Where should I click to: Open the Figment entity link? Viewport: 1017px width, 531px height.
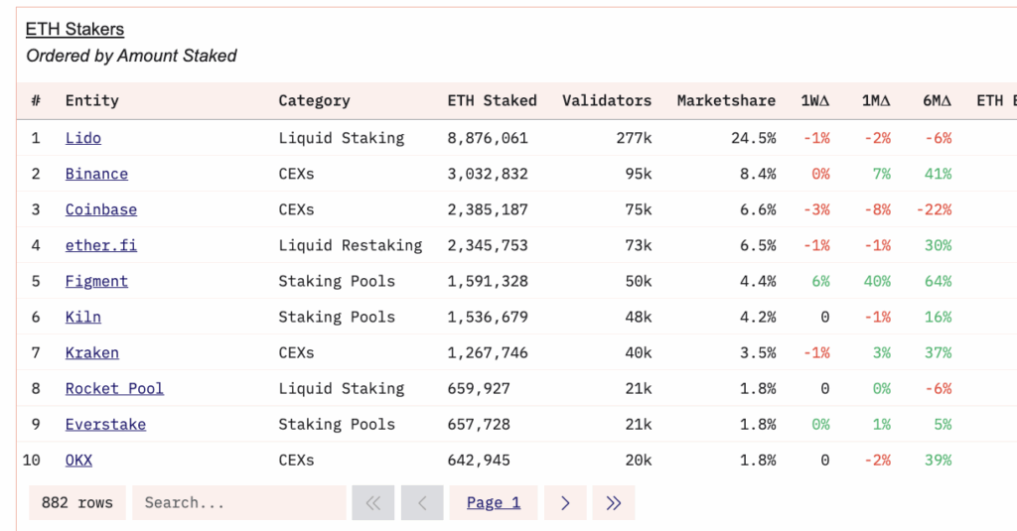point(96,282)
